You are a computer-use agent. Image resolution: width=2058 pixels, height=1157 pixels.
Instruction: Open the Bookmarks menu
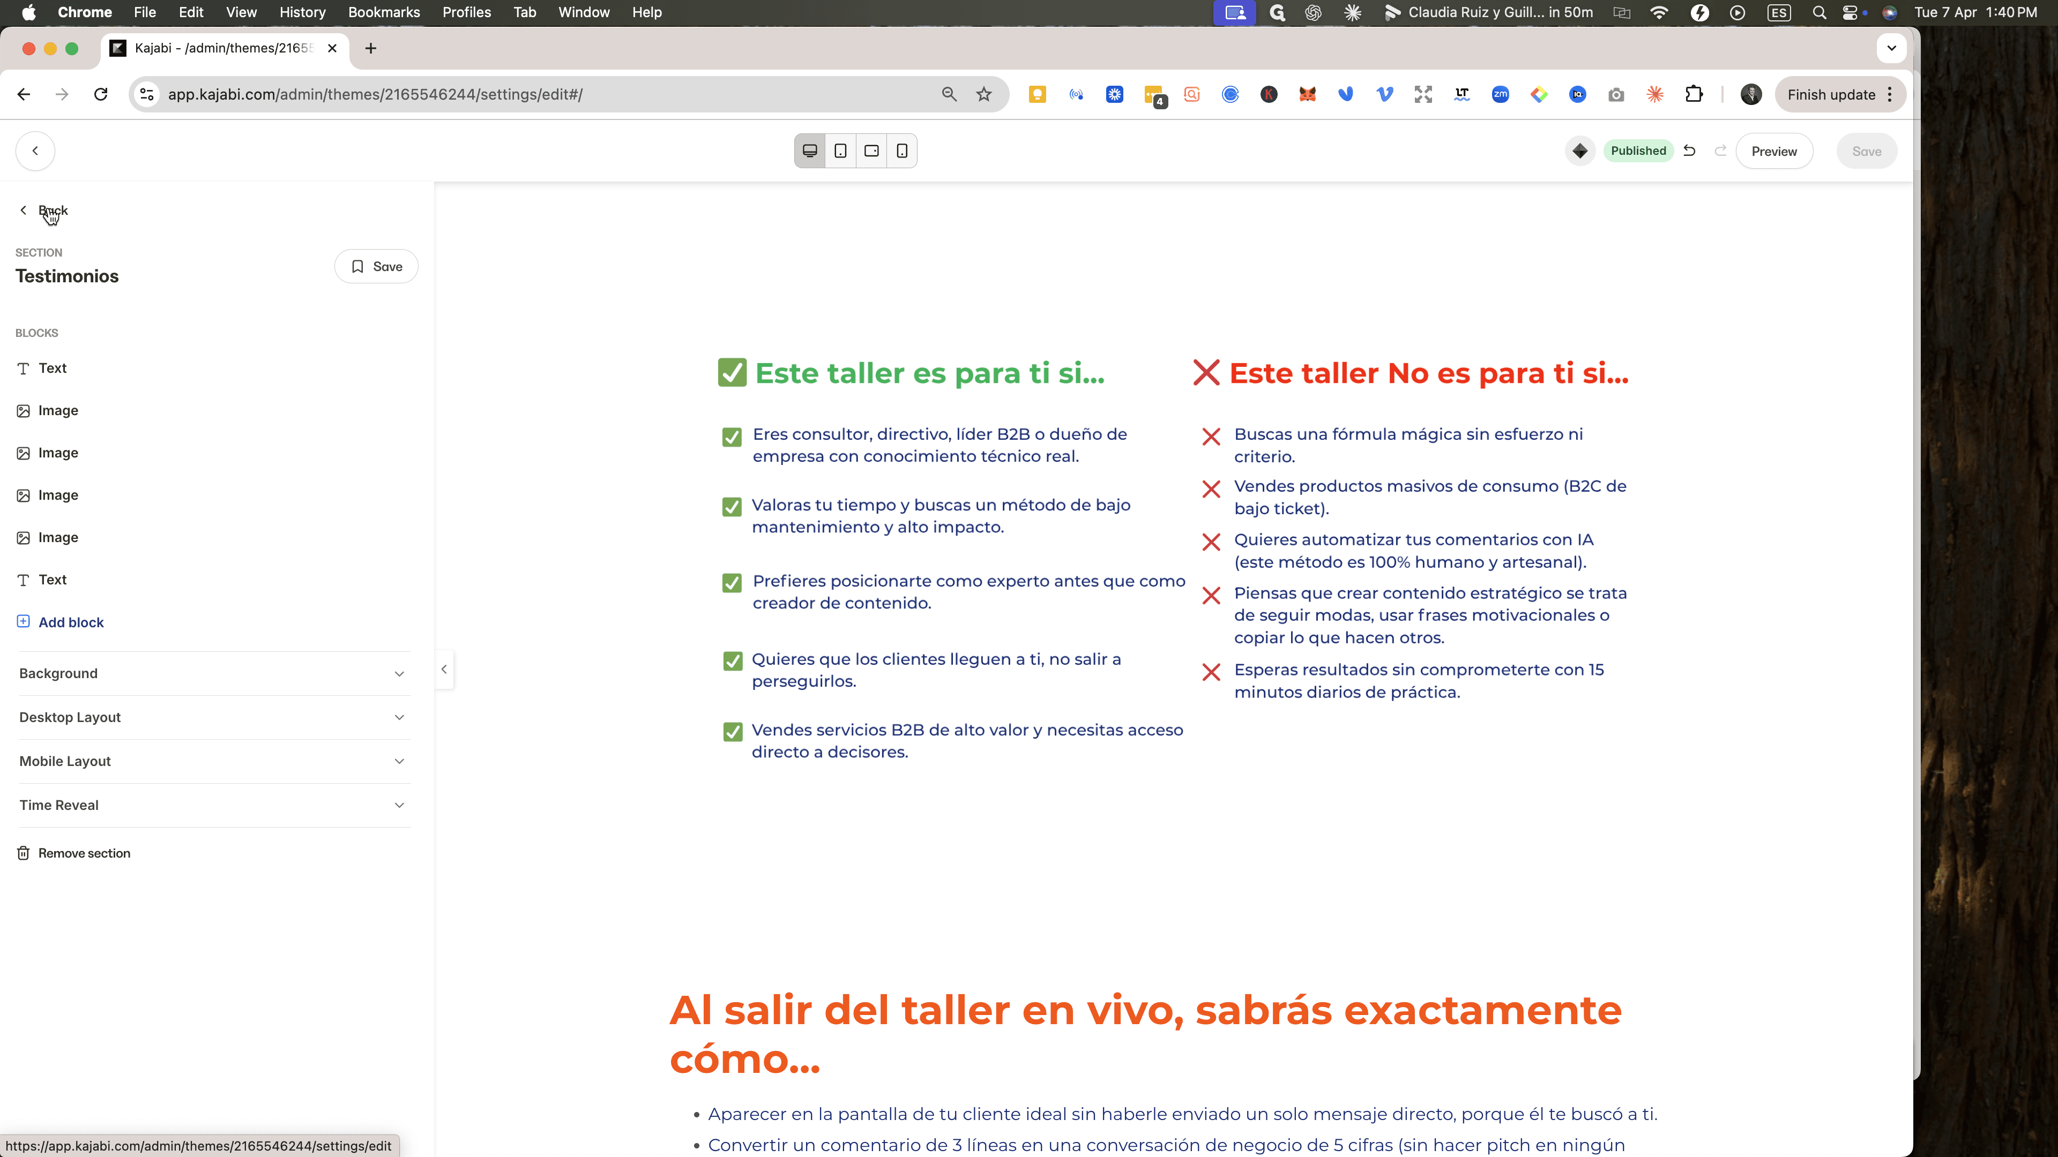click(384, 12)
